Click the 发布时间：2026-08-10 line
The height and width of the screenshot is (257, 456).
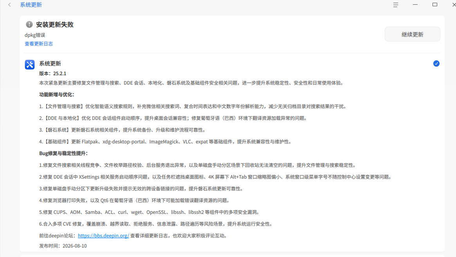[x=63, y=246]
